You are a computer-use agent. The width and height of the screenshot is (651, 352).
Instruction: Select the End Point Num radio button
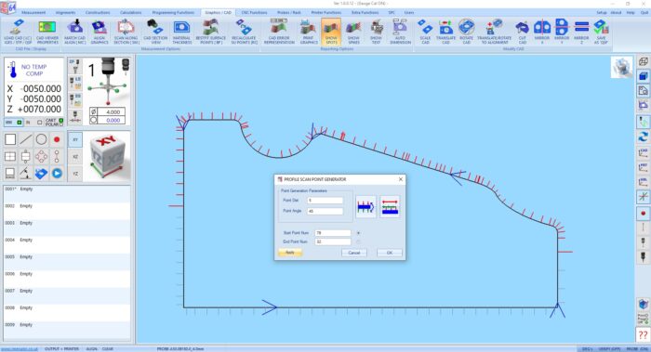358,241
